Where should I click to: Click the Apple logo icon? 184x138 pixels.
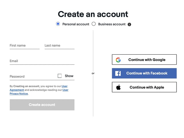pyautogui.click(x=118, y=87)
